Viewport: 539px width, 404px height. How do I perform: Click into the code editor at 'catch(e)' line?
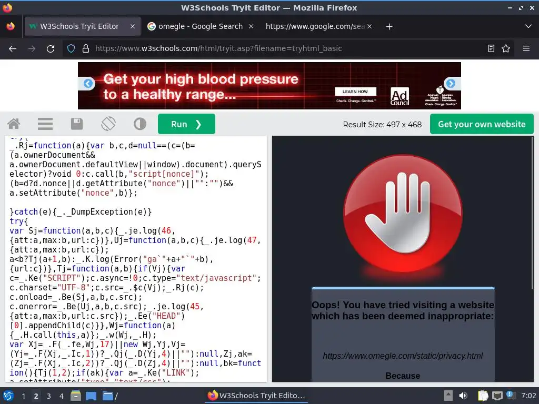pos(81,212)
